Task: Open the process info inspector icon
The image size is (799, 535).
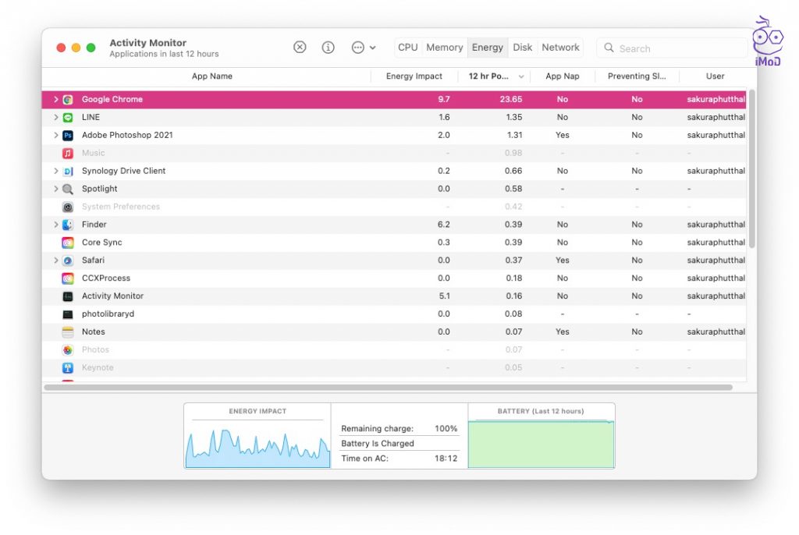Action: point(328,48)
